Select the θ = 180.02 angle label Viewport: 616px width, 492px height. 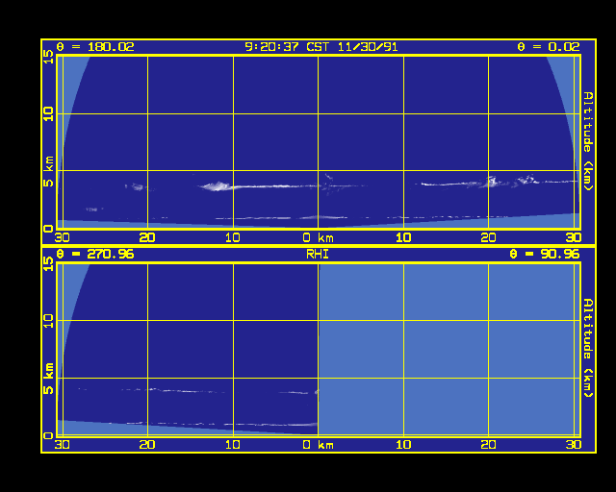pos(95,47)
